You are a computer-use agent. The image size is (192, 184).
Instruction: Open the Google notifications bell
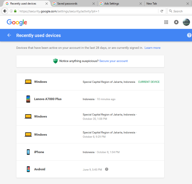click(x=176, y=22)
